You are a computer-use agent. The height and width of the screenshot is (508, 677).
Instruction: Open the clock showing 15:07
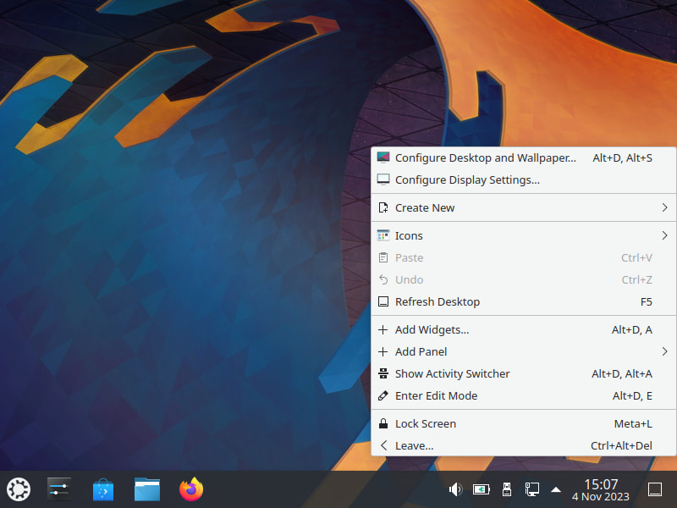(601, 484)
